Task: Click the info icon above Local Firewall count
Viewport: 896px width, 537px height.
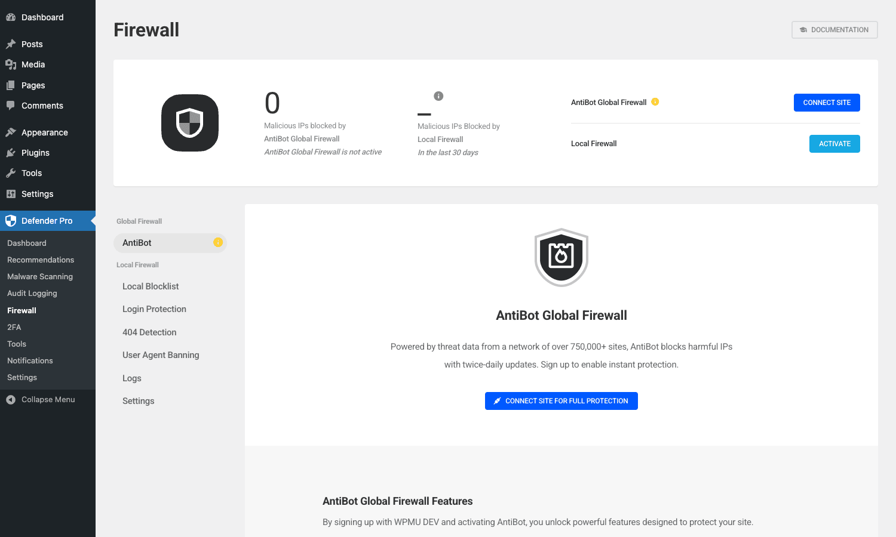Action: pos(438,96)
